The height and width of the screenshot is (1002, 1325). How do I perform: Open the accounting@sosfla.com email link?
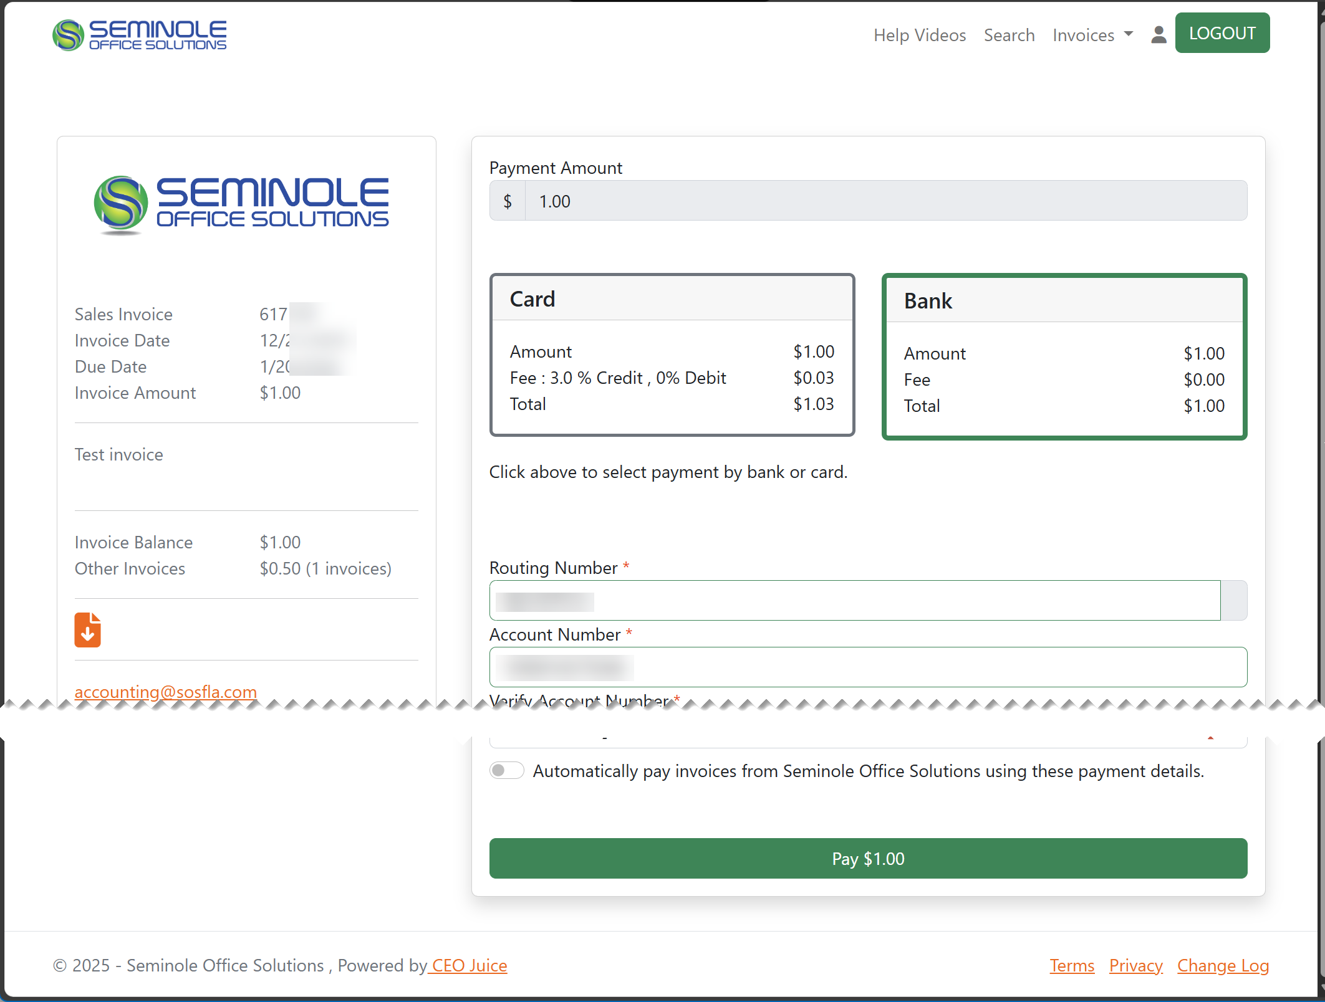[166, 691]
